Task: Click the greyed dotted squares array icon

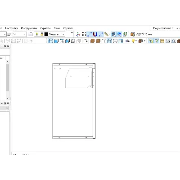Action: tap(13, 41)
